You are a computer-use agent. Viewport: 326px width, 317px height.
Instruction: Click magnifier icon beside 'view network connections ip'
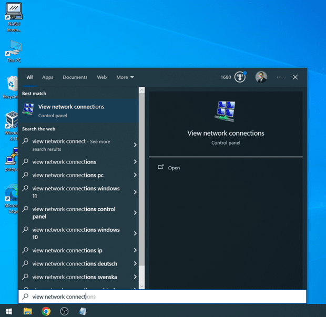25,250
